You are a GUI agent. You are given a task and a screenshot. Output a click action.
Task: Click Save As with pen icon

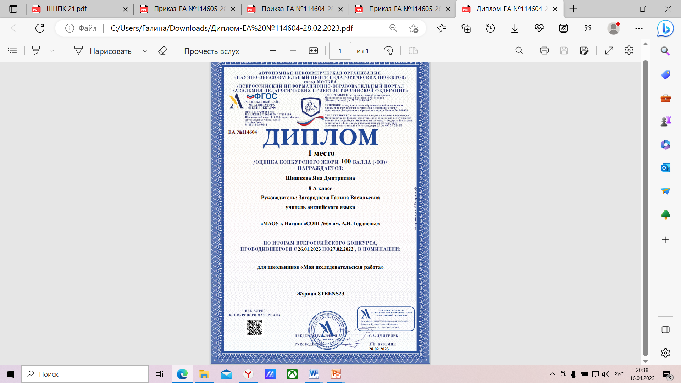(x=584, y=51)
